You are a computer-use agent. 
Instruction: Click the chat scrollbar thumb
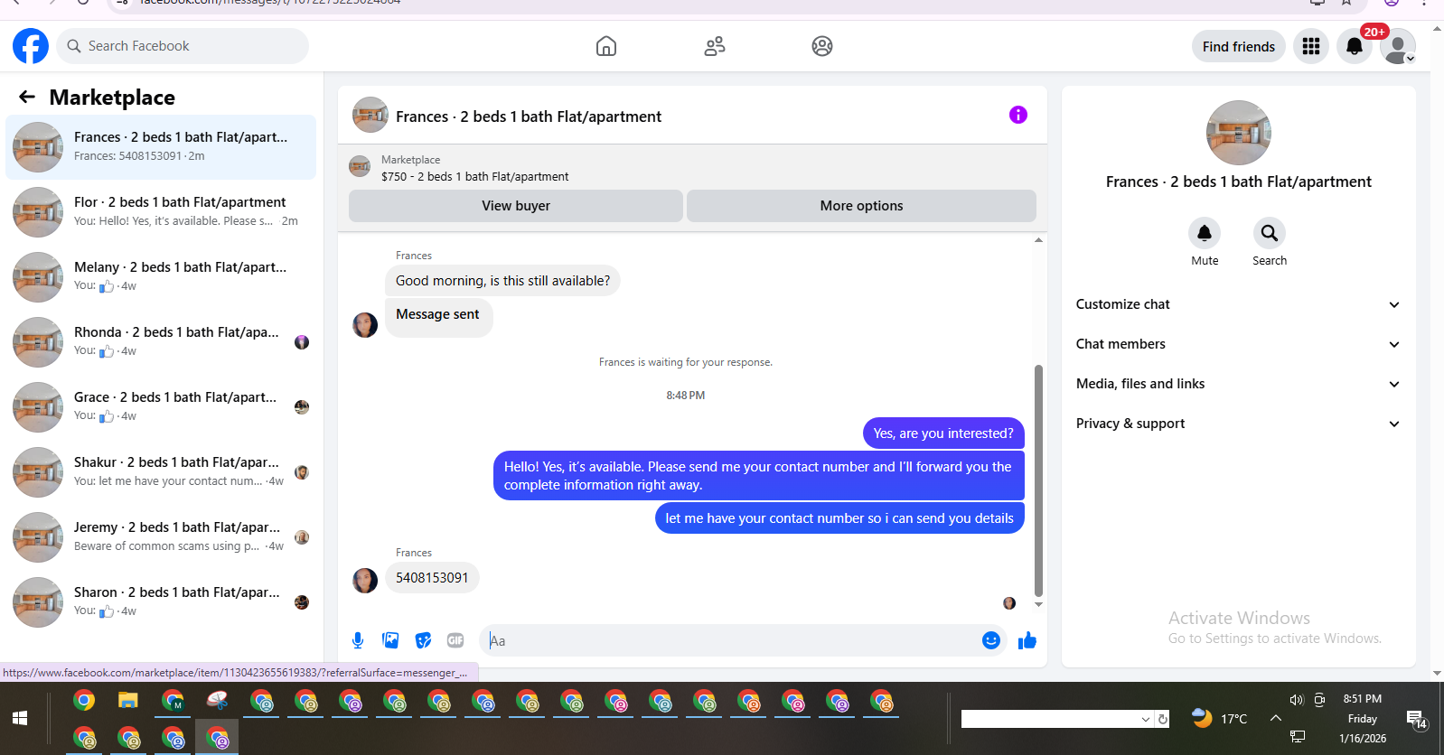point(1038,480)
